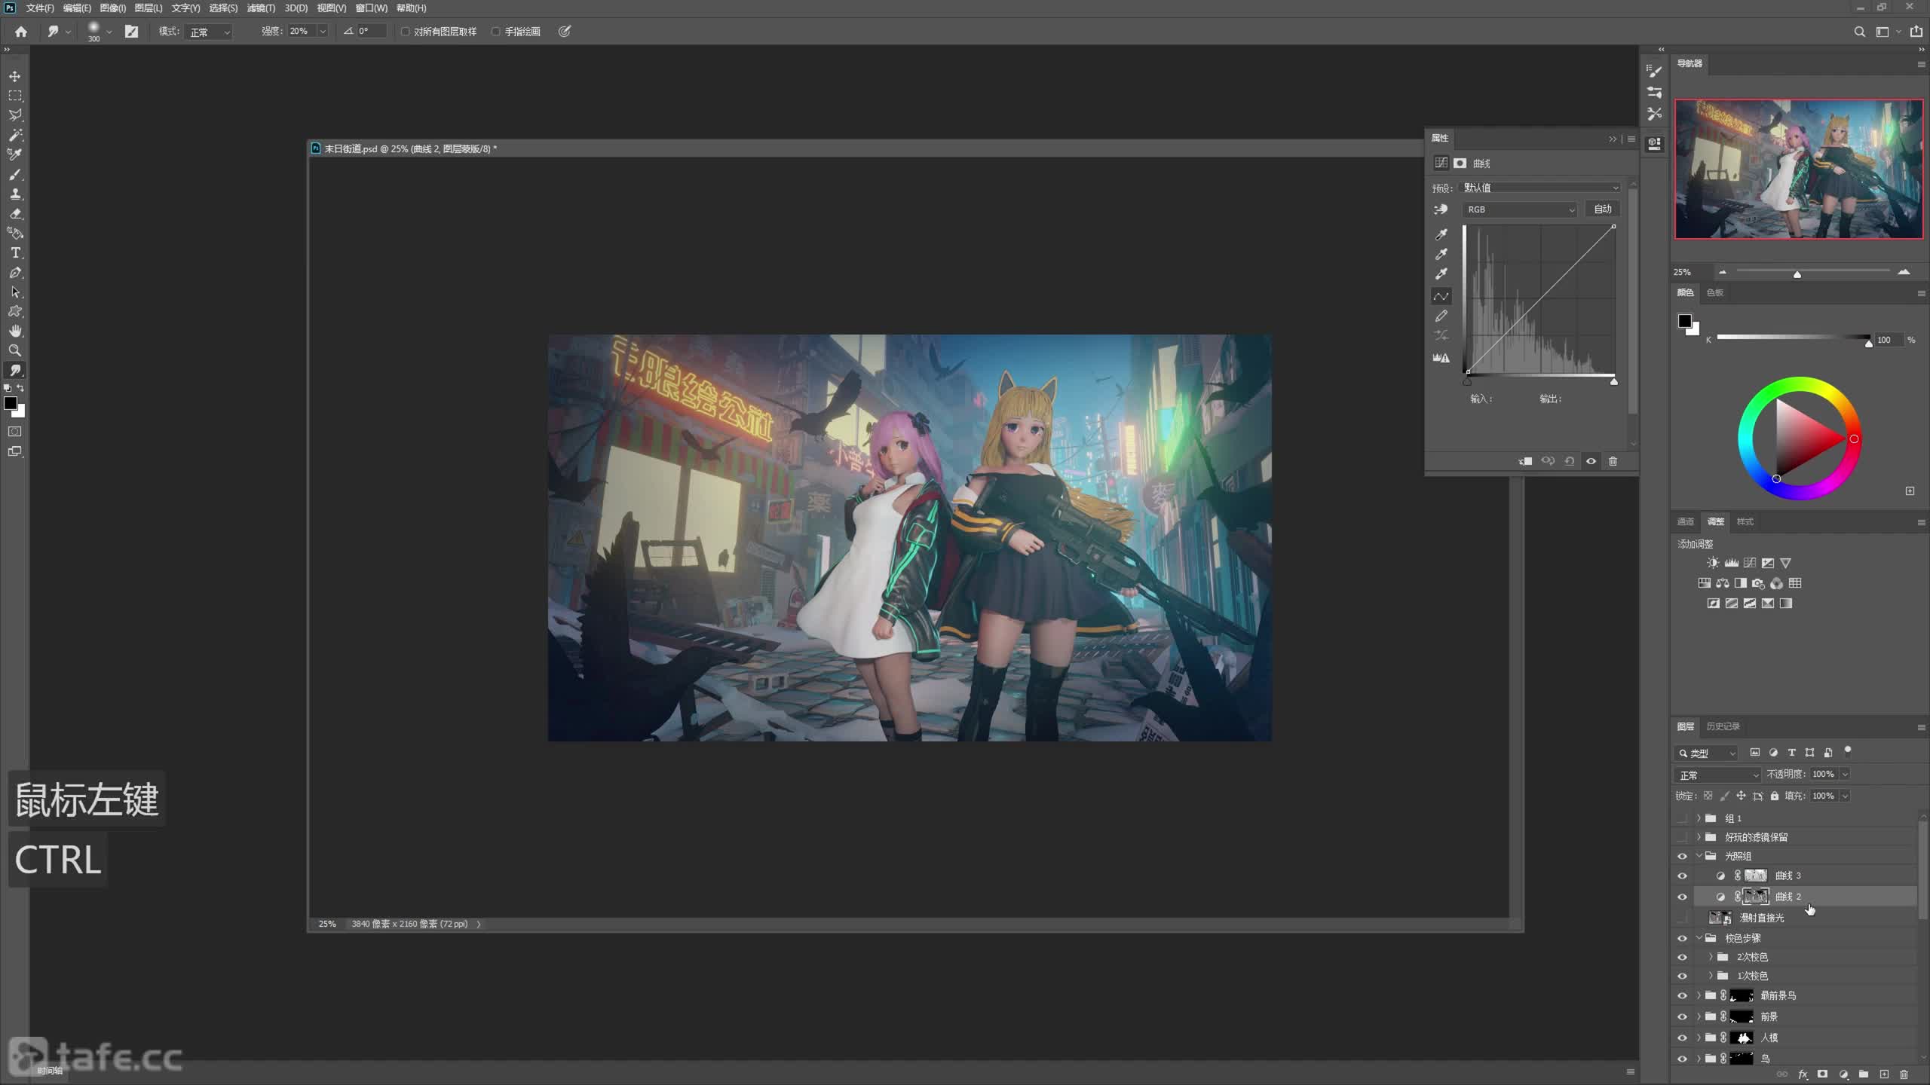Toggle Curves adjustment visibility in Properties panel
Screen dimensions: 1930x1085
point(1591,461)
